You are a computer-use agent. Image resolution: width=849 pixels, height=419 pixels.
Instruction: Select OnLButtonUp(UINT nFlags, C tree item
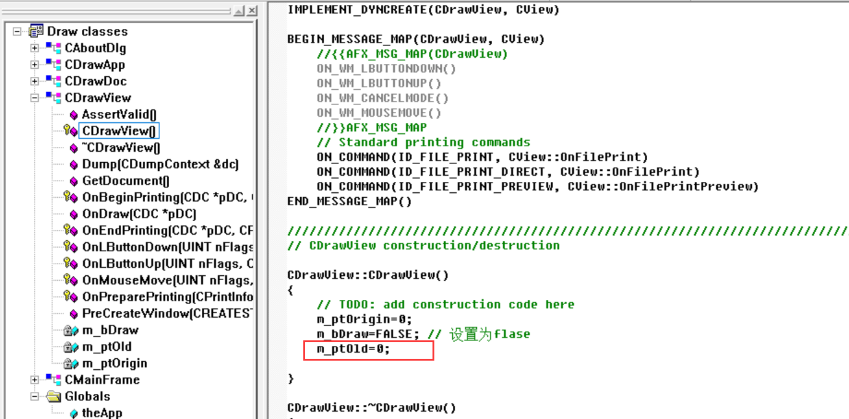[x=167, y=264]
